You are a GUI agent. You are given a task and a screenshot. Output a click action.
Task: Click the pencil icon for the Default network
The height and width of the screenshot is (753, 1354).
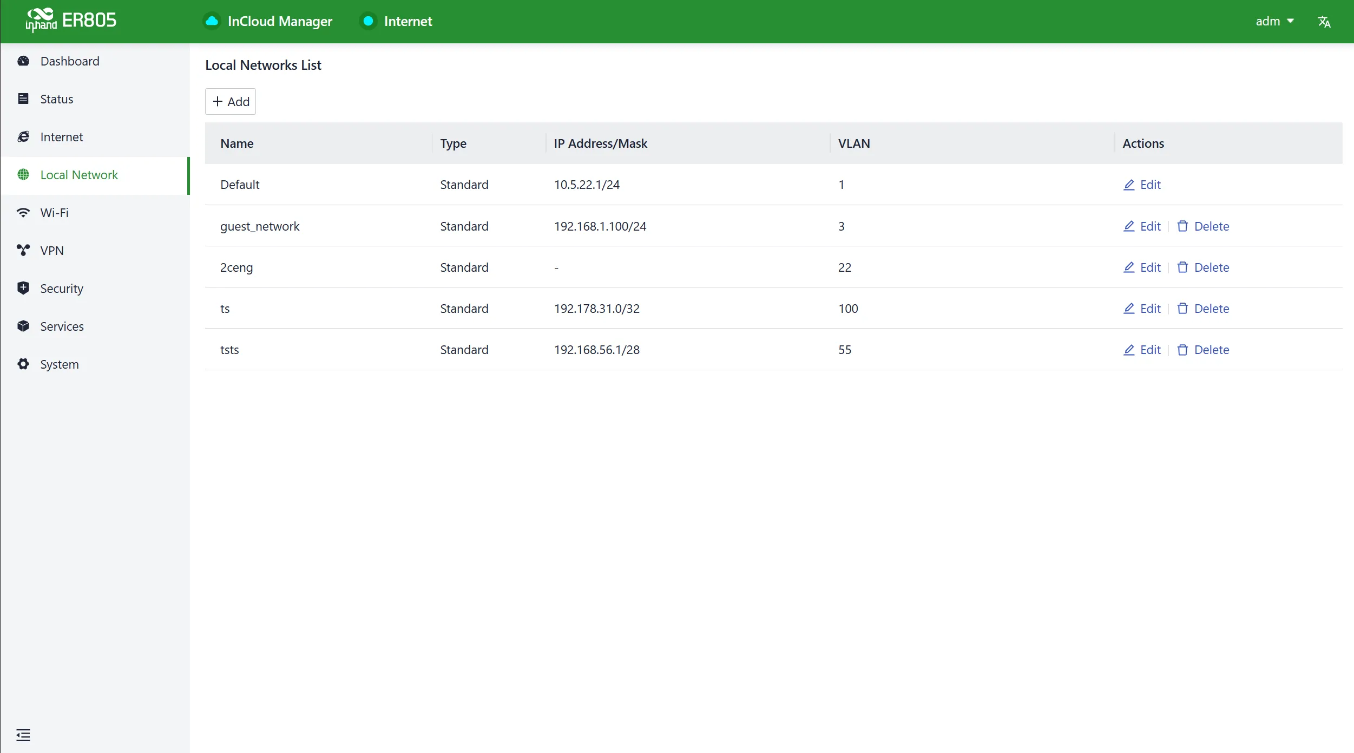pos(1129,185)
